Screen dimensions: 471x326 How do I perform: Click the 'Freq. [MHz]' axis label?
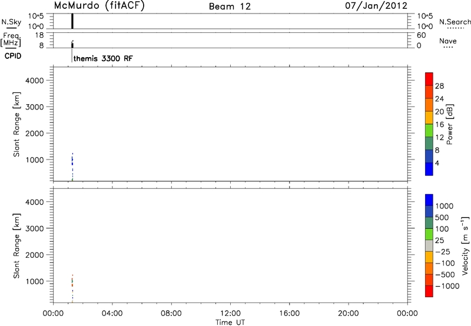click(11, 39)
